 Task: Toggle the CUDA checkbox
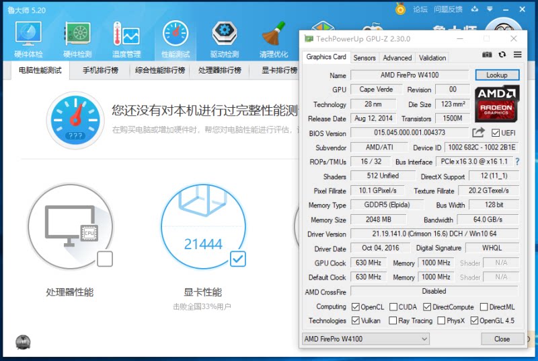click(393, 306)
